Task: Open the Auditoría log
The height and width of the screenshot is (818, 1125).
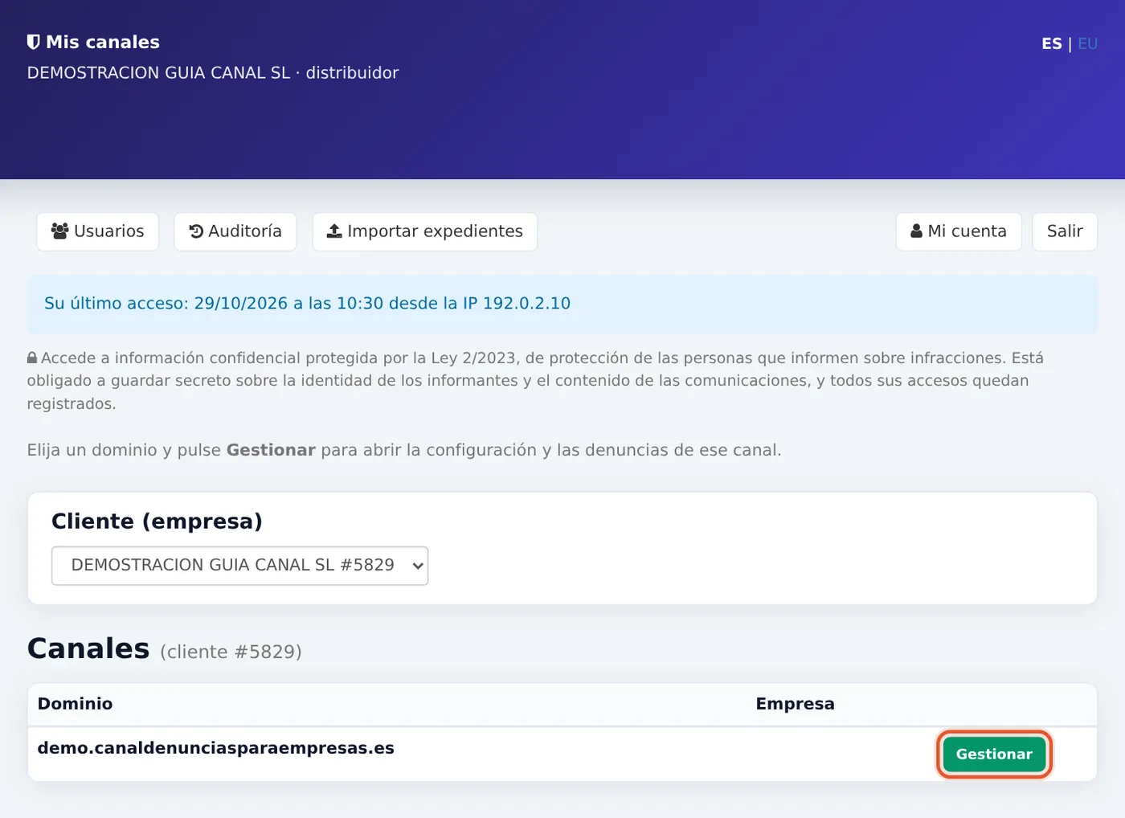Action: click(235, 231)
